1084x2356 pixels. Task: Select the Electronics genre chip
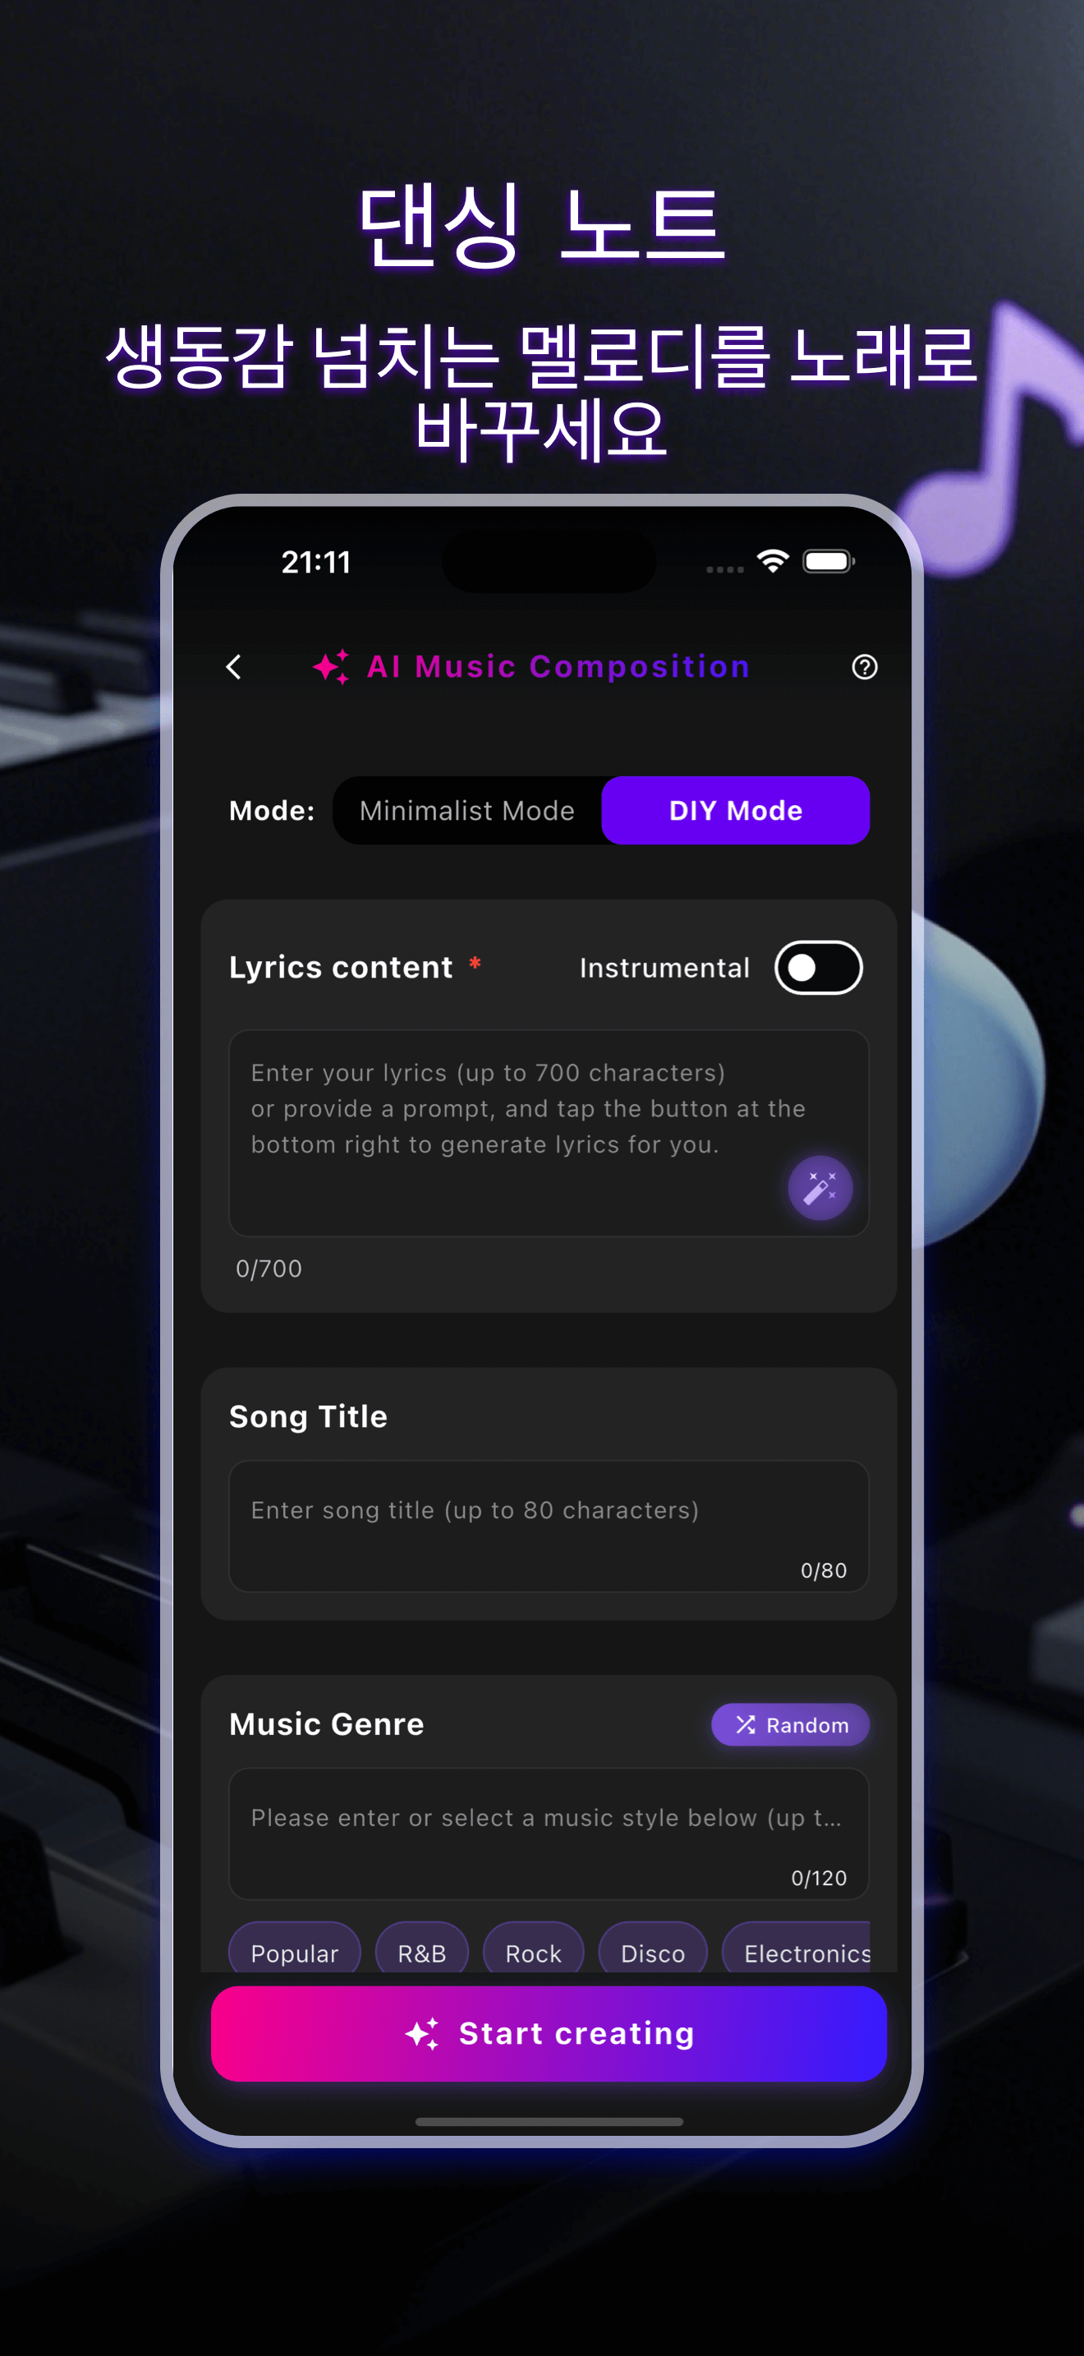point(797,1953)
